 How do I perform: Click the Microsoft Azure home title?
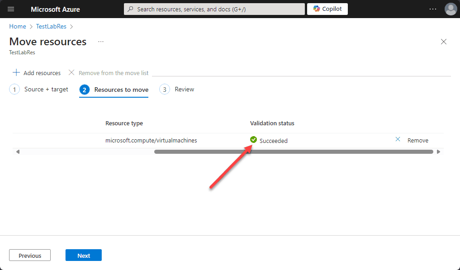(55, 9)
